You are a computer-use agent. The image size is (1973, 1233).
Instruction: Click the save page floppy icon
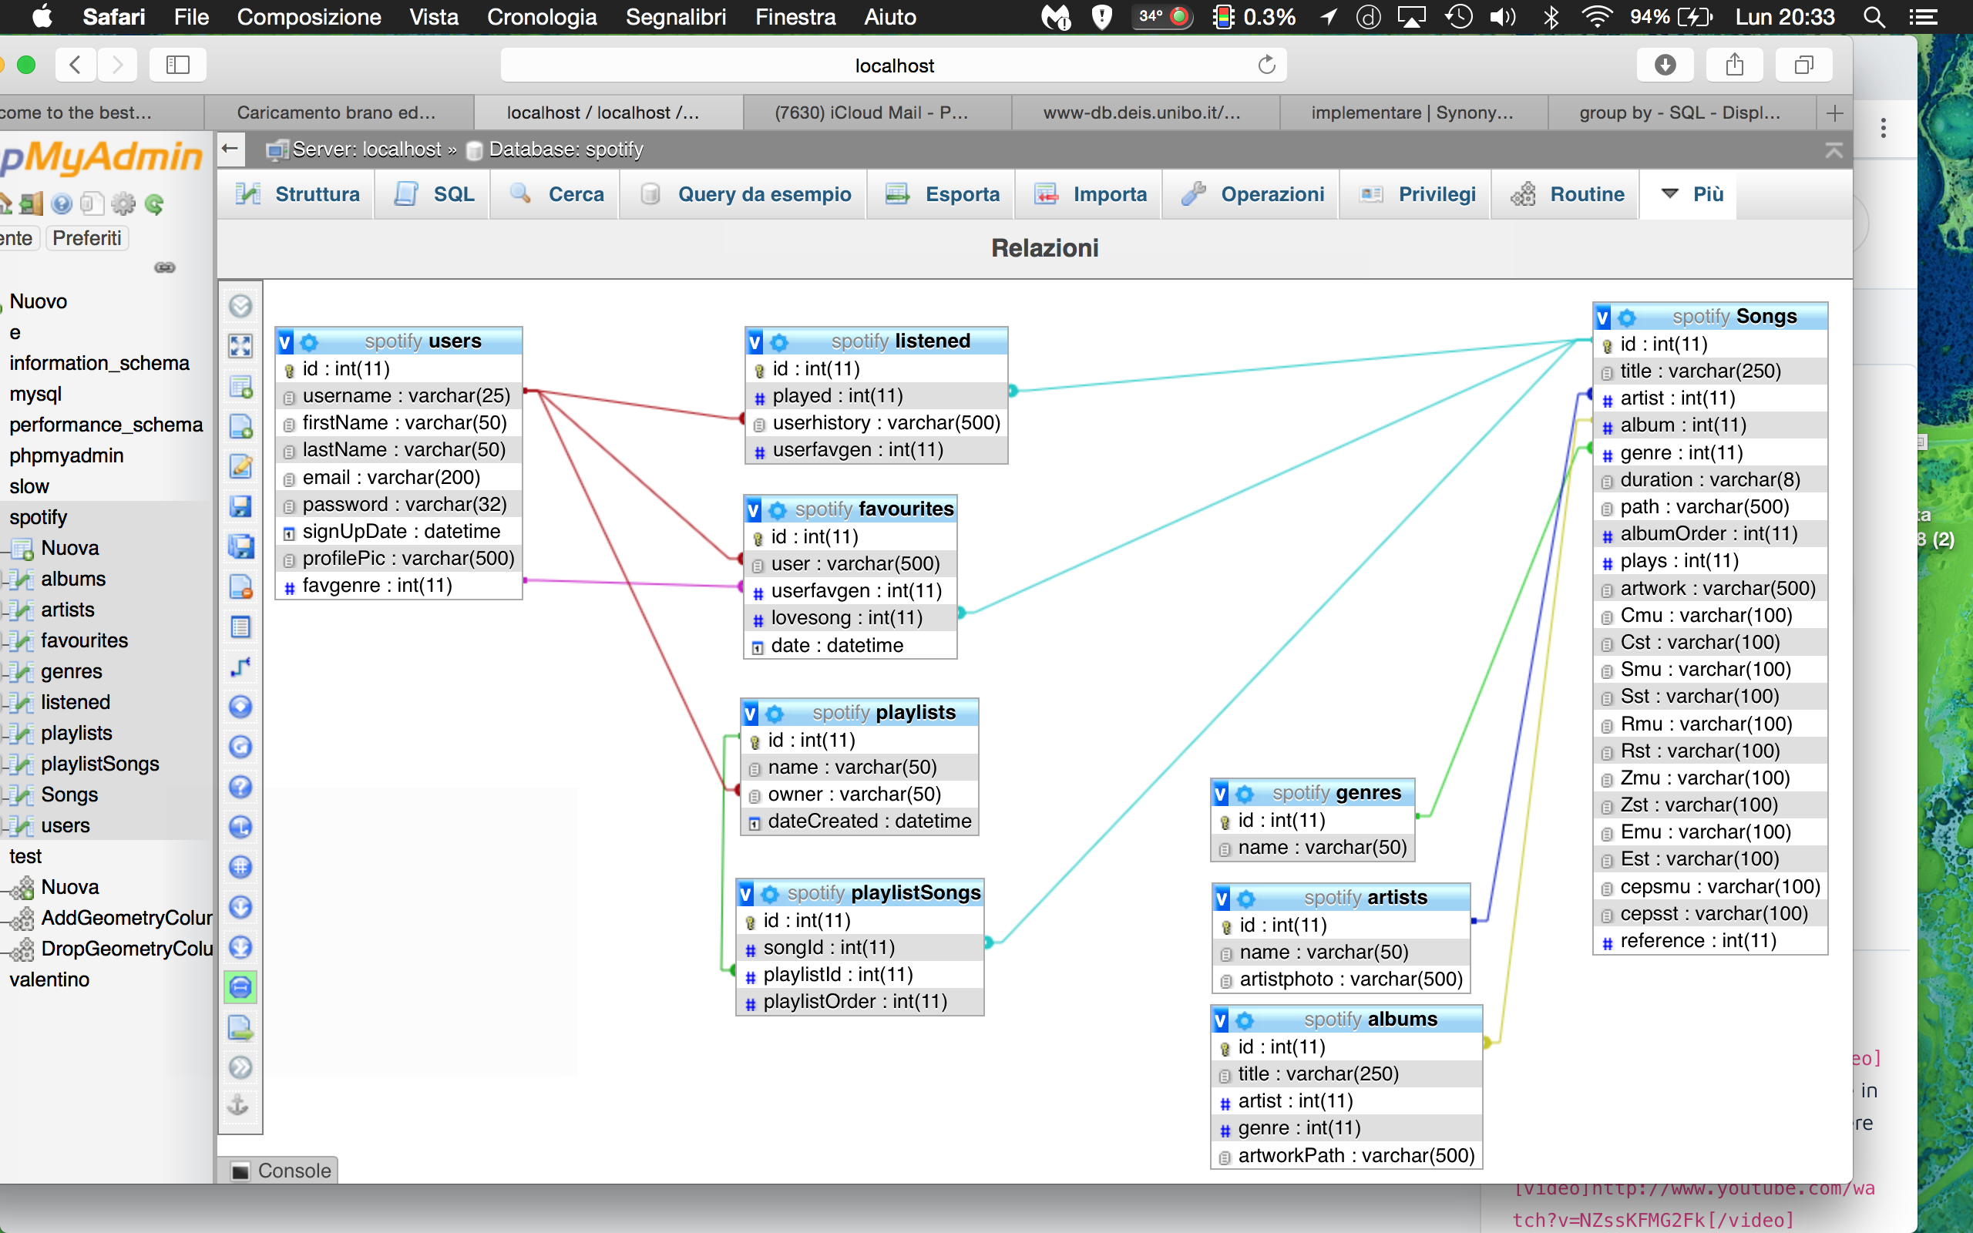tap(240, 506)
